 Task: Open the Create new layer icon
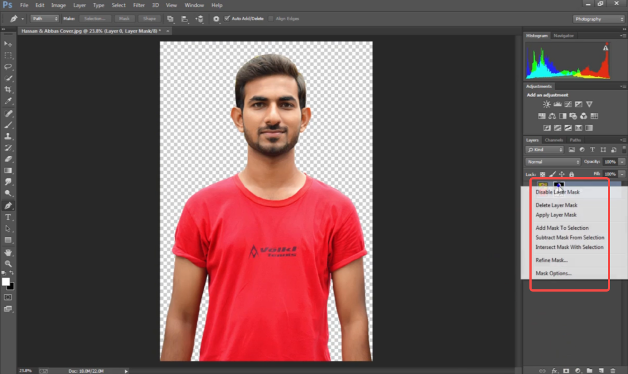[601, 370]
